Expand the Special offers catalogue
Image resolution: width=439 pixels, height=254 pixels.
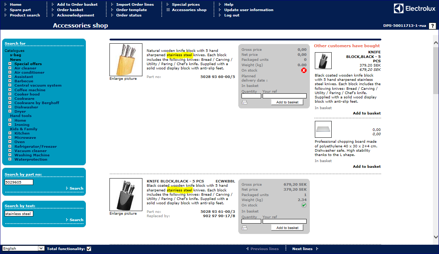[x=10, y=64]
